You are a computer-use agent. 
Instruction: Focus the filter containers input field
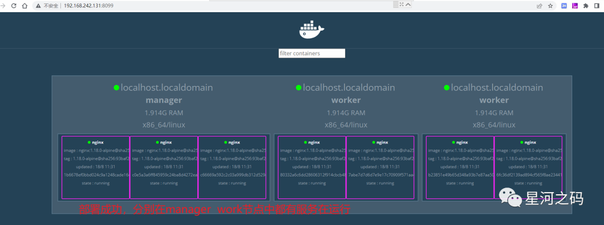tap(312, 54)
